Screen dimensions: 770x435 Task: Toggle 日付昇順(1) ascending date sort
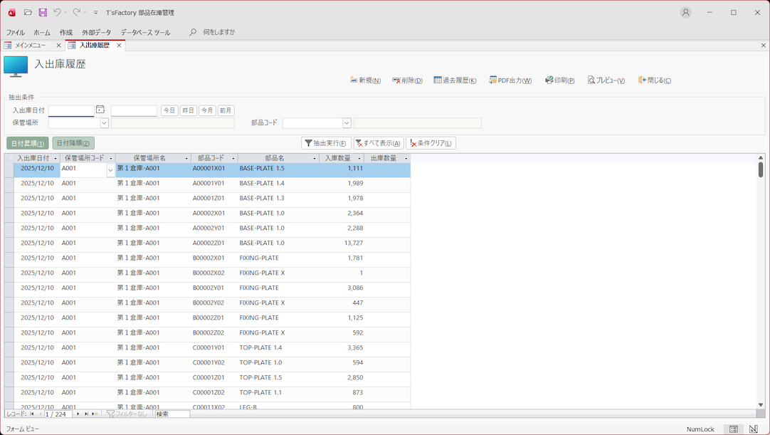[28, 143]
